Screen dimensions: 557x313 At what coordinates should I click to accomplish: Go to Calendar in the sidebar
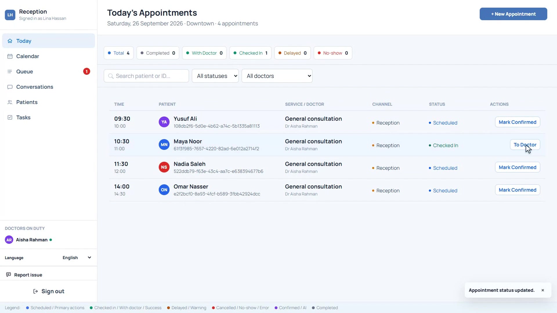(48, 56)
